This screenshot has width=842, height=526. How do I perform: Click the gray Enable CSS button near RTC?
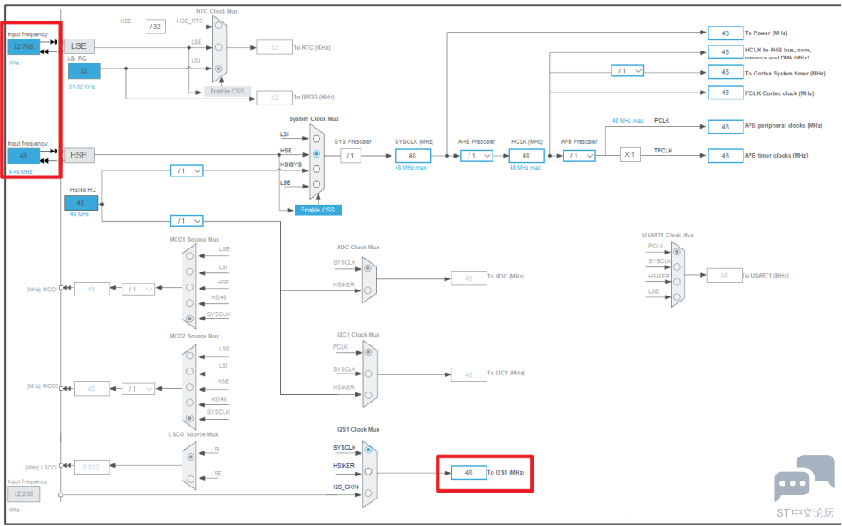pyautogui.click(x=227, y=92)
